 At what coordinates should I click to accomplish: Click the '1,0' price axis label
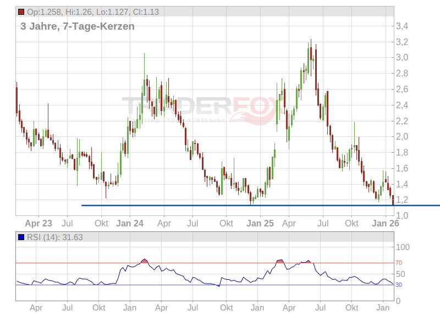point(402,215)
